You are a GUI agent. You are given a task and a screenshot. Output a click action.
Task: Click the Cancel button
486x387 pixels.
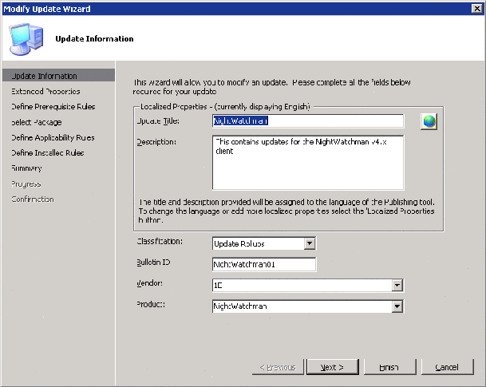447,367
